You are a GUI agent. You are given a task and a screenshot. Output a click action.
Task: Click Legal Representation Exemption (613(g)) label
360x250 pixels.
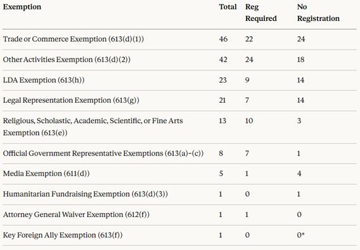[71, 100]
